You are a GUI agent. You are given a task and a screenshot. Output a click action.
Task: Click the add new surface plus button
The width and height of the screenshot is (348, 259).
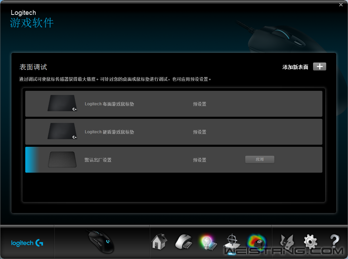319,66
